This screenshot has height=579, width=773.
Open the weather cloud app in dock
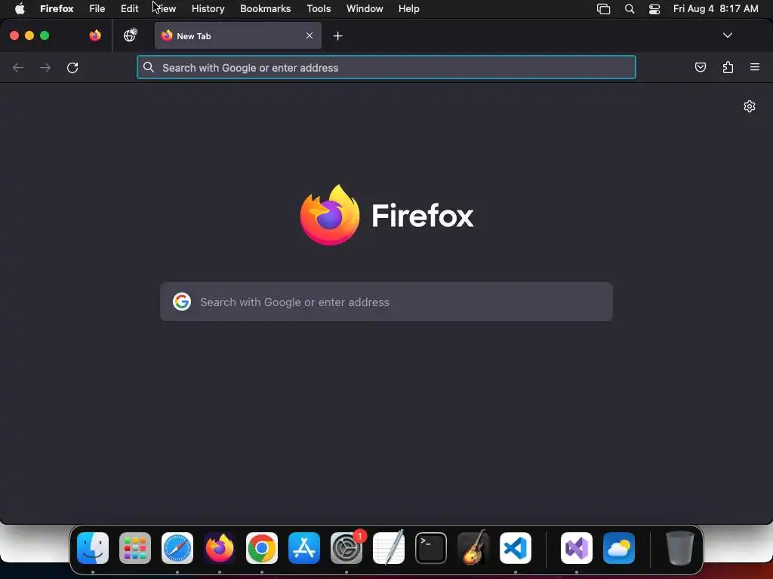(x=619, y=548)
